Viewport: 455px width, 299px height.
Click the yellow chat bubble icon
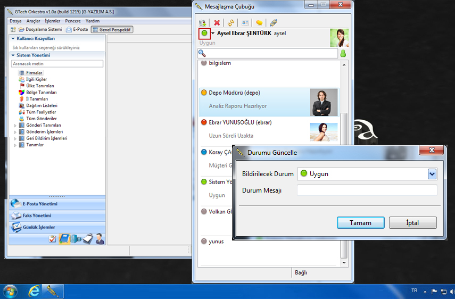(259, 23)
